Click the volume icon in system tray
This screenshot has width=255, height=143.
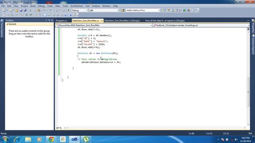click(236, 139)
